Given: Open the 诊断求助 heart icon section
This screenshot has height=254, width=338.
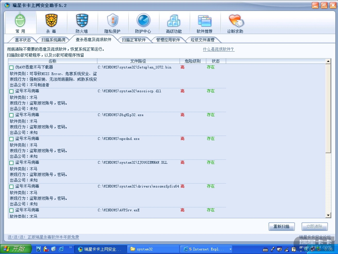Looking at the screenshot, I should point(235,23).
